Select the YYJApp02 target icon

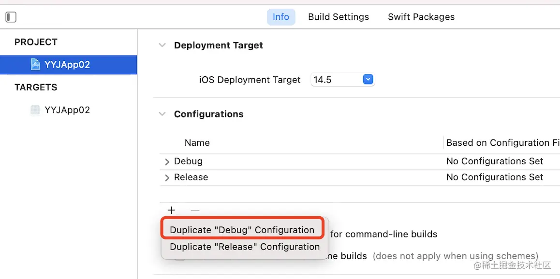tap(35, 110)
